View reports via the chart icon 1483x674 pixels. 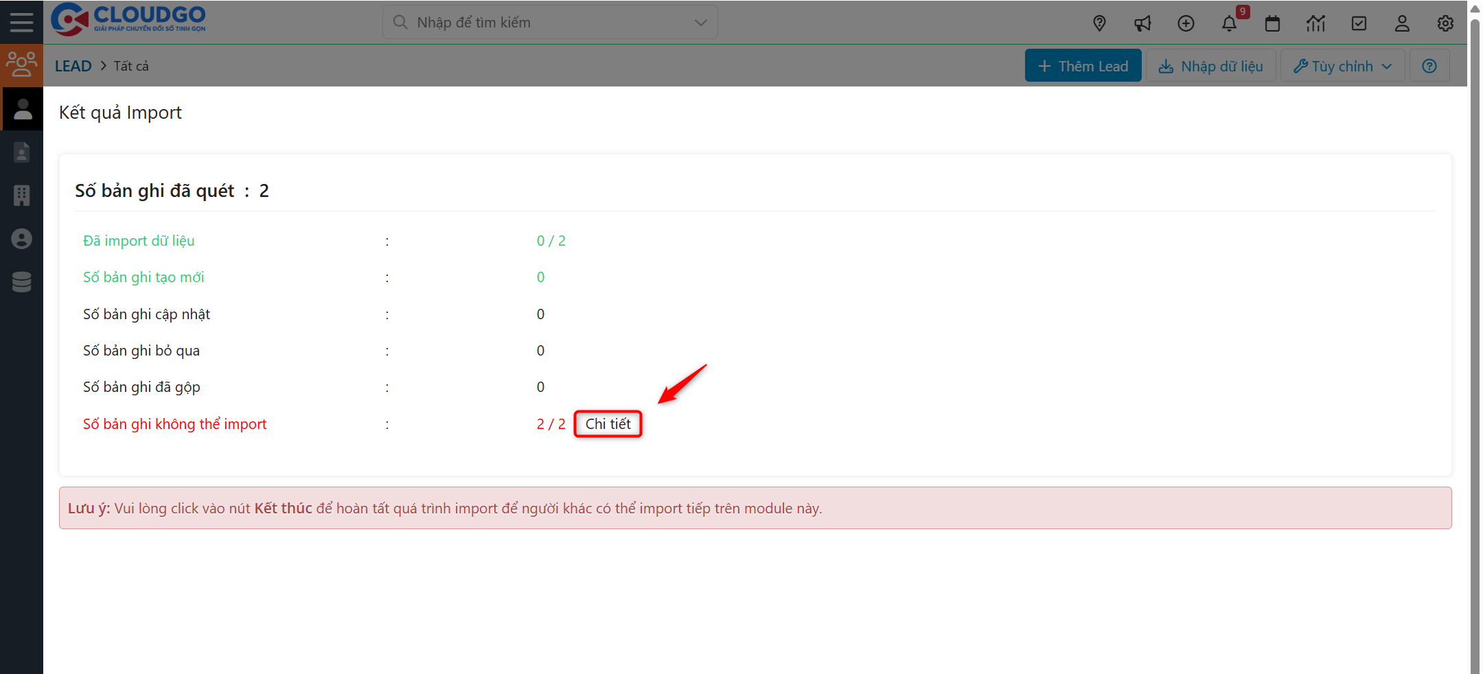tap(1316, 23)
